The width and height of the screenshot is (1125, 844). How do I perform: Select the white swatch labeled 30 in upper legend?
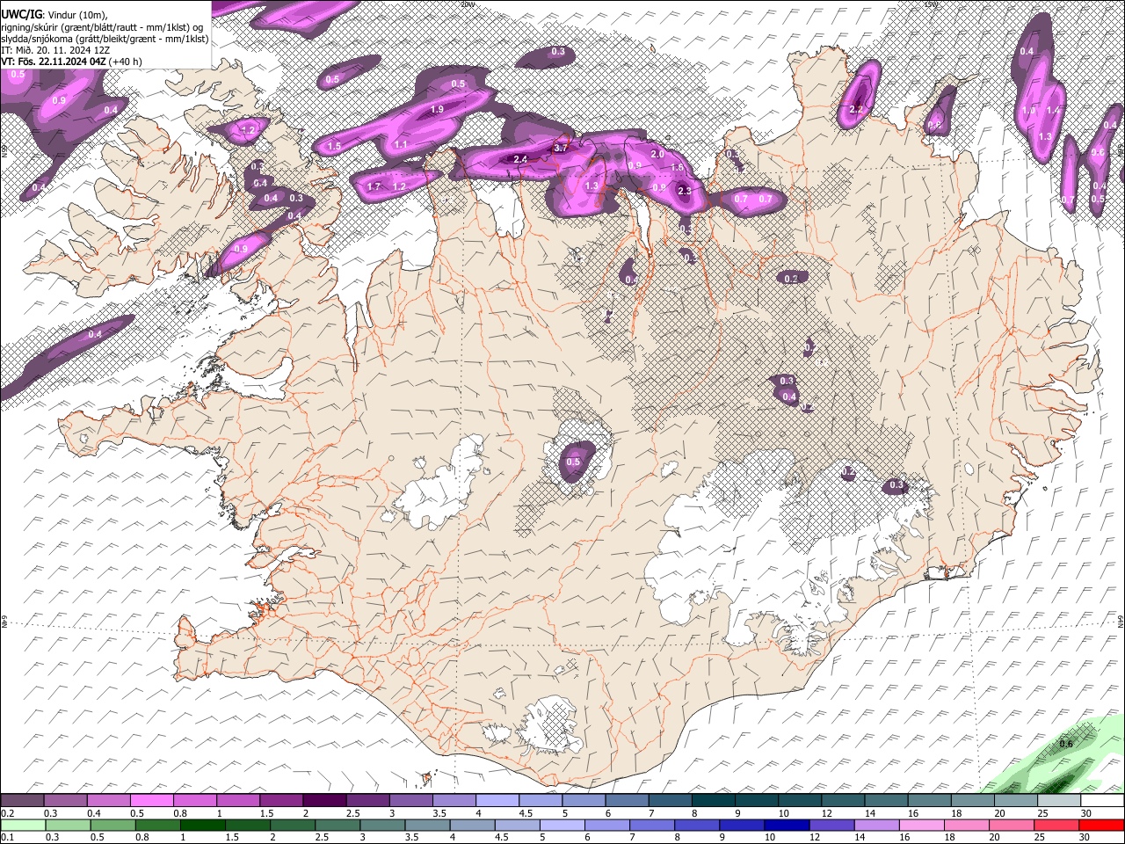click(x=1102, y=800)
